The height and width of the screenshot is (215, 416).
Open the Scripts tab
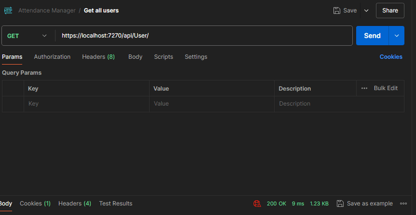(163, 57)
